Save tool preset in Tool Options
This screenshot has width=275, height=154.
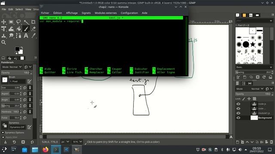[x=5, y=142]
